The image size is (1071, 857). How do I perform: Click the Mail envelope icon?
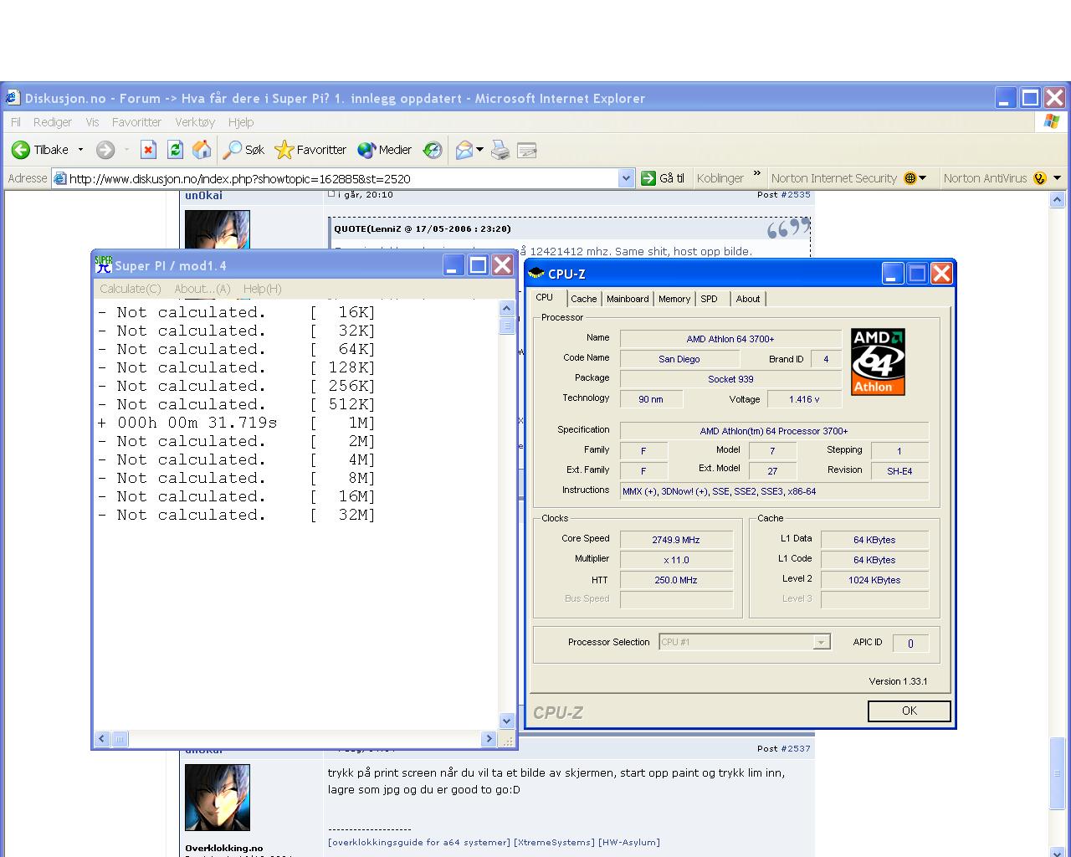coord(464,150)
